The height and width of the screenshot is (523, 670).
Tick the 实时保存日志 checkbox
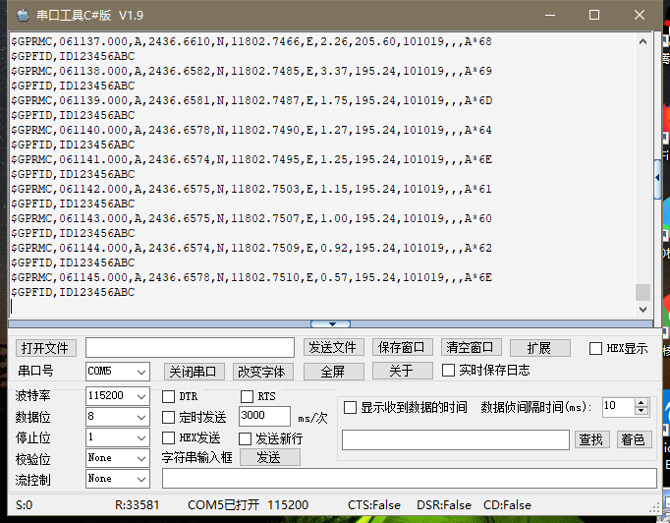click(449, 371)
